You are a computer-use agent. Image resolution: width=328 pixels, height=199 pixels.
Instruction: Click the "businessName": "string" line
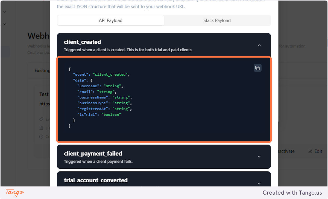(105, 97)
